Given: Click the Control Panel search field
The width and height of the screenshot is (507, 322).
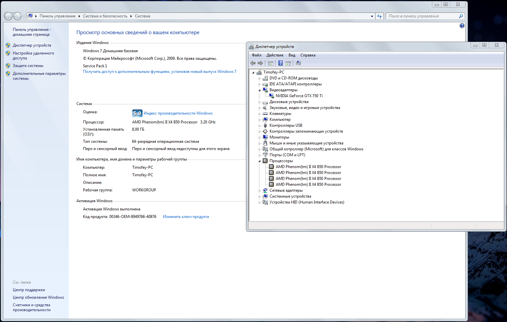Looking at the screenshot, I should tap(422, 16).
